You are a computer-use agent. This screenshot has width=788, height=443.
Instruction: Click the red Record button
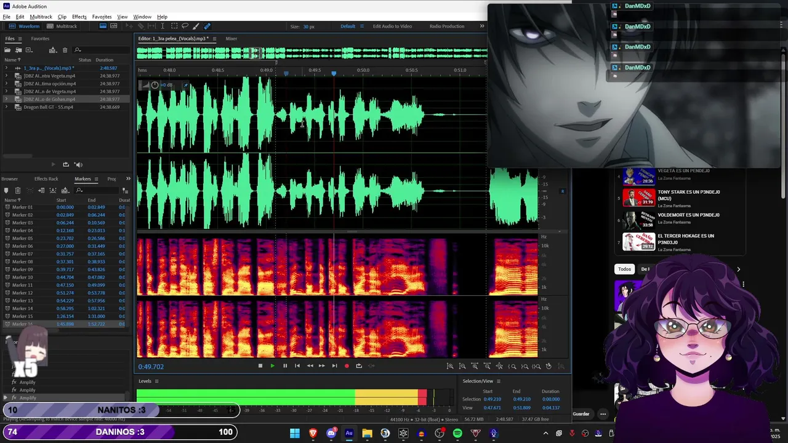(x=347, y=365)
